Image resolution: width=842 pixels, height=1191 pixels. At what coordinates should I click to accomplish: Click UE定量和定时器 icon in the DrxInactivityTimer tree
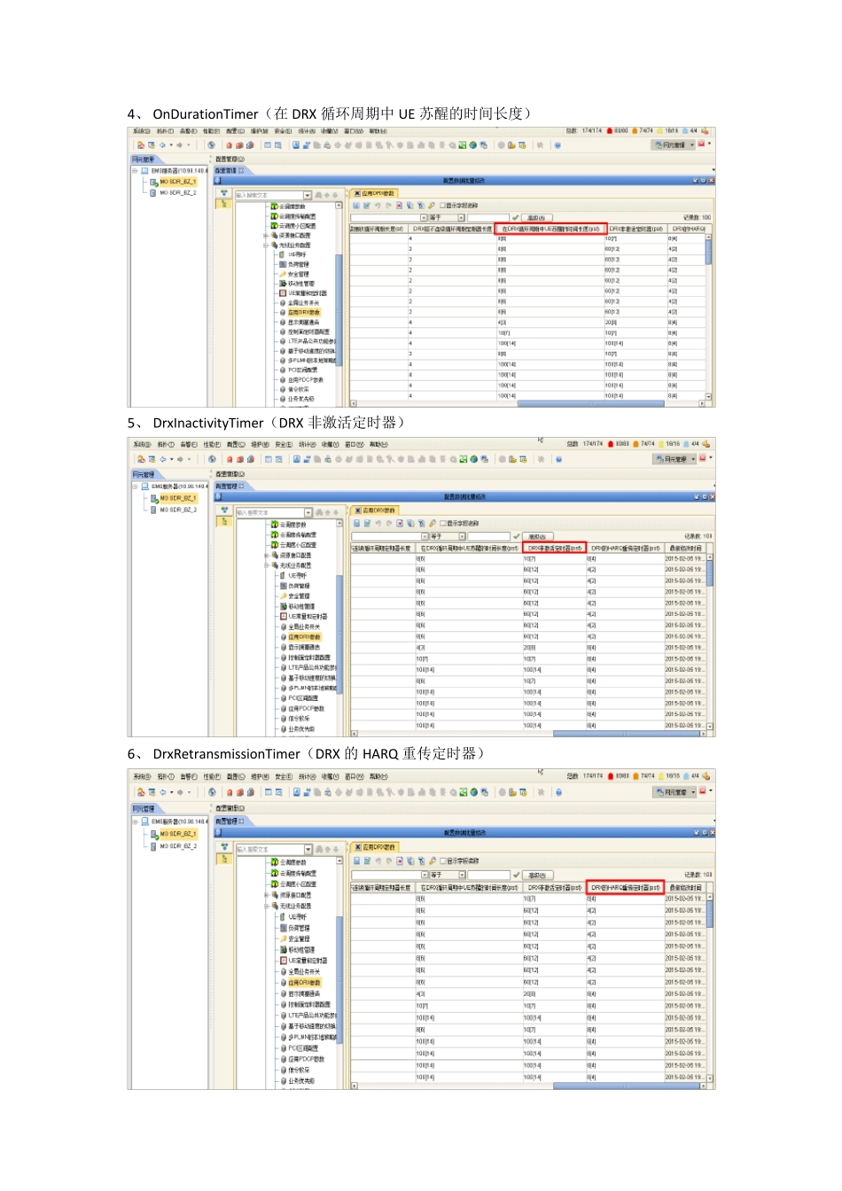coord(283,617)
